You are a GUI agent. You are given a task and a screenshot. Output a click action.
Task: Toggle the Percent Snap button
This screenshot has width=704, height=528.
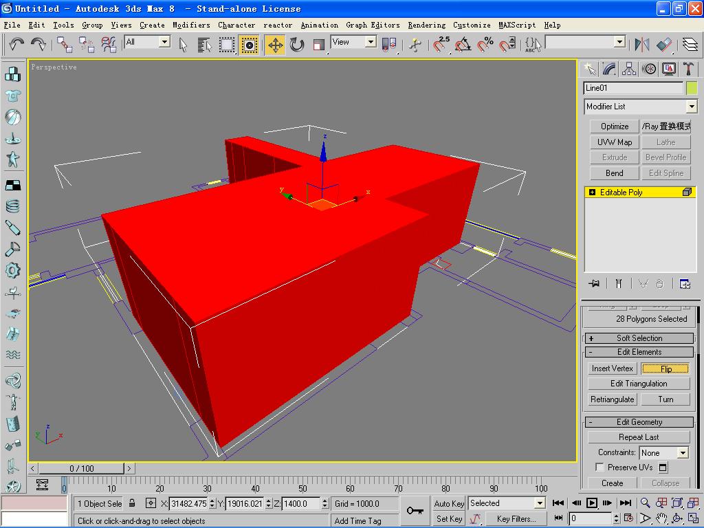pyautogui.click(x=485, y=45)
